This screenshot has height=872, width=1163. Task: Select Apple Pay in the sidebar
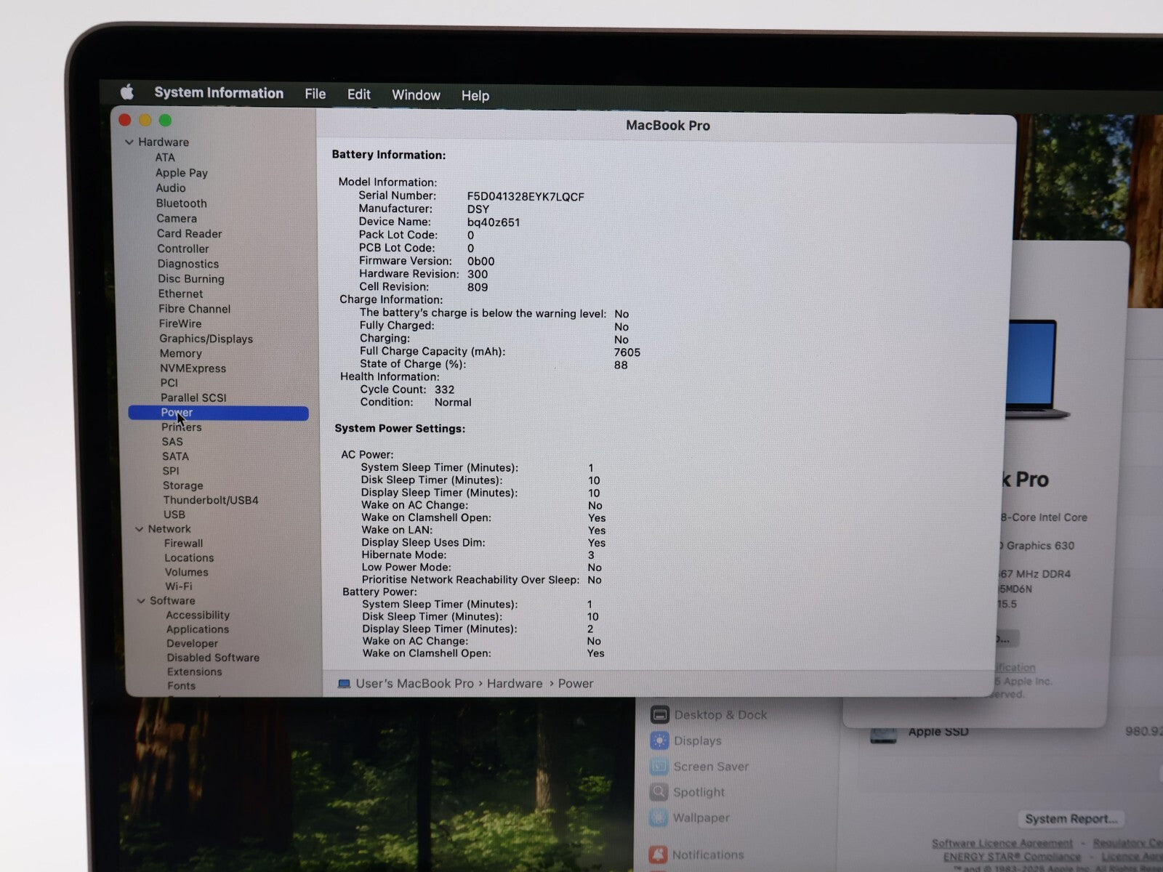[x=182, y=173]
